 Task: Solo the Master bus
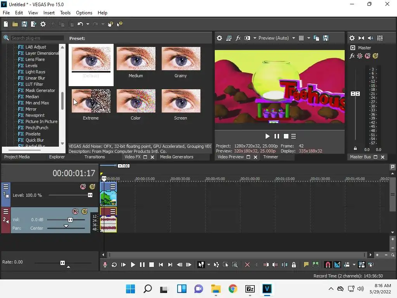pyautogui.click(x=375, y=56)
